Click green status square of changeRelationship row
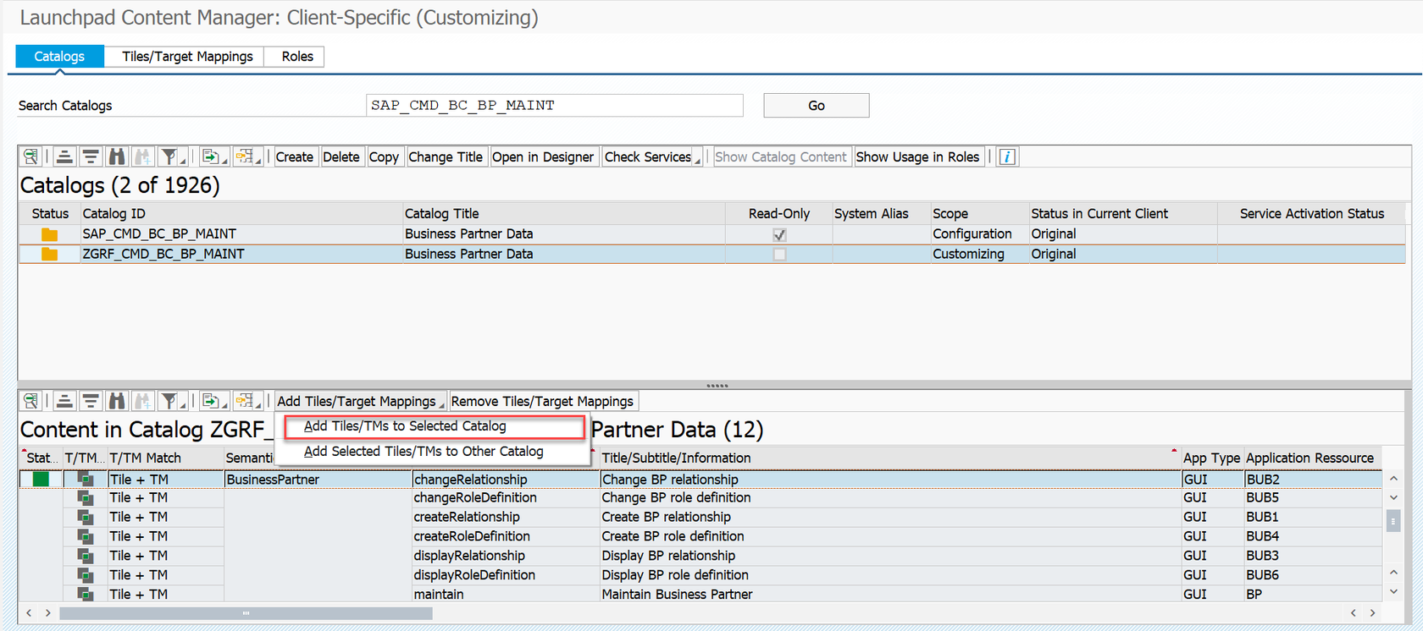The height and width of the screenshot is (631, 1423). (x=41, y=479)
